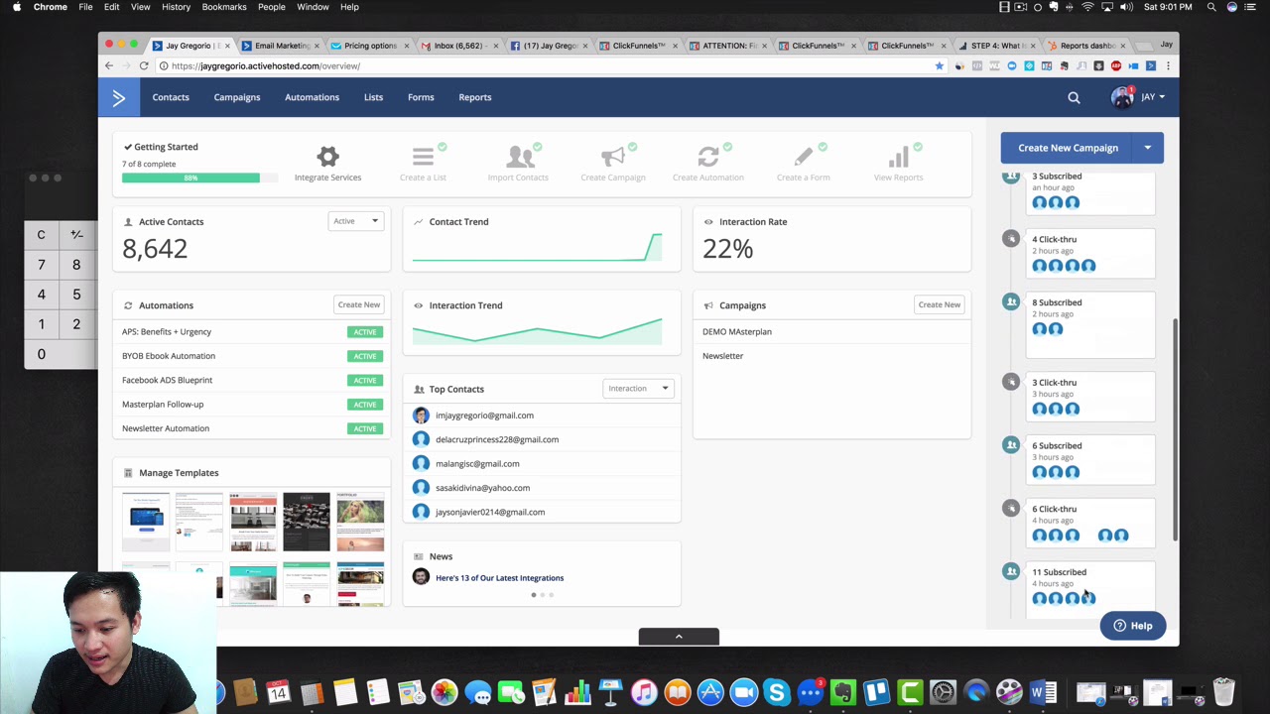Toggle ACTIVE status for Masterplan Follow-up

coord(365,405)
